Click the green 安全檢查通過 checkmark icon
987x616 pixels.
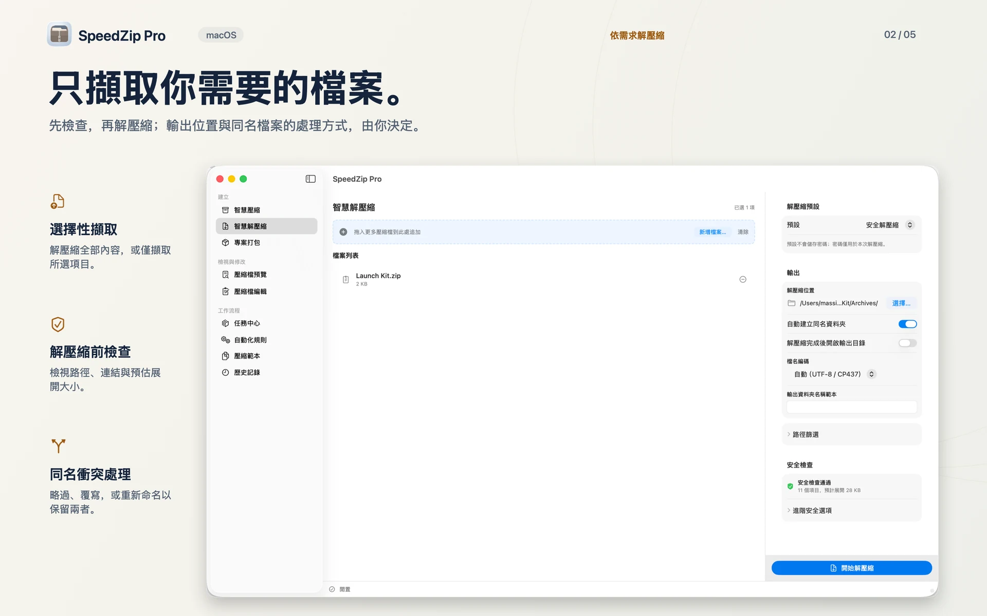click(x=790, y=486)
